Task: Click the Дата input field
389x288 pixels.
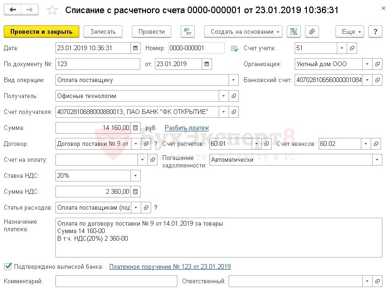Action: [93, 48]
